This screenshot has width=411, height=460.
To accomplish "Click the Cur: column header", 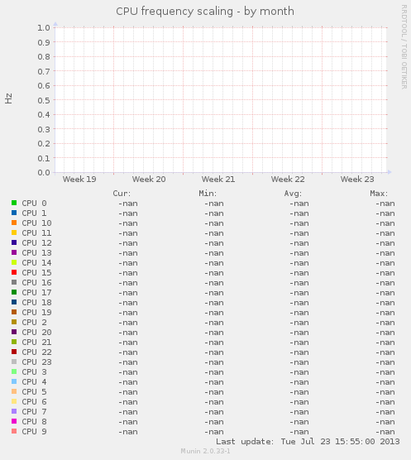I will (x=122, y=194).
